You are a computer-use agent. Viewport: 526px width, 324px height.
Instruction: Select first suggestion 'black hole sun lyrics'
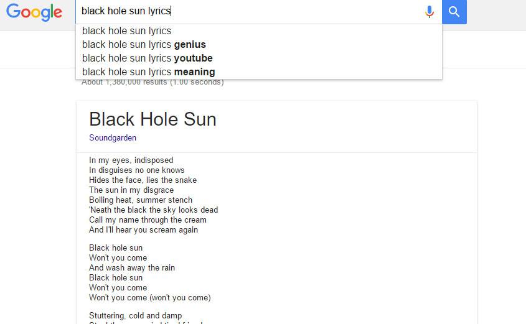click(258, 31)
